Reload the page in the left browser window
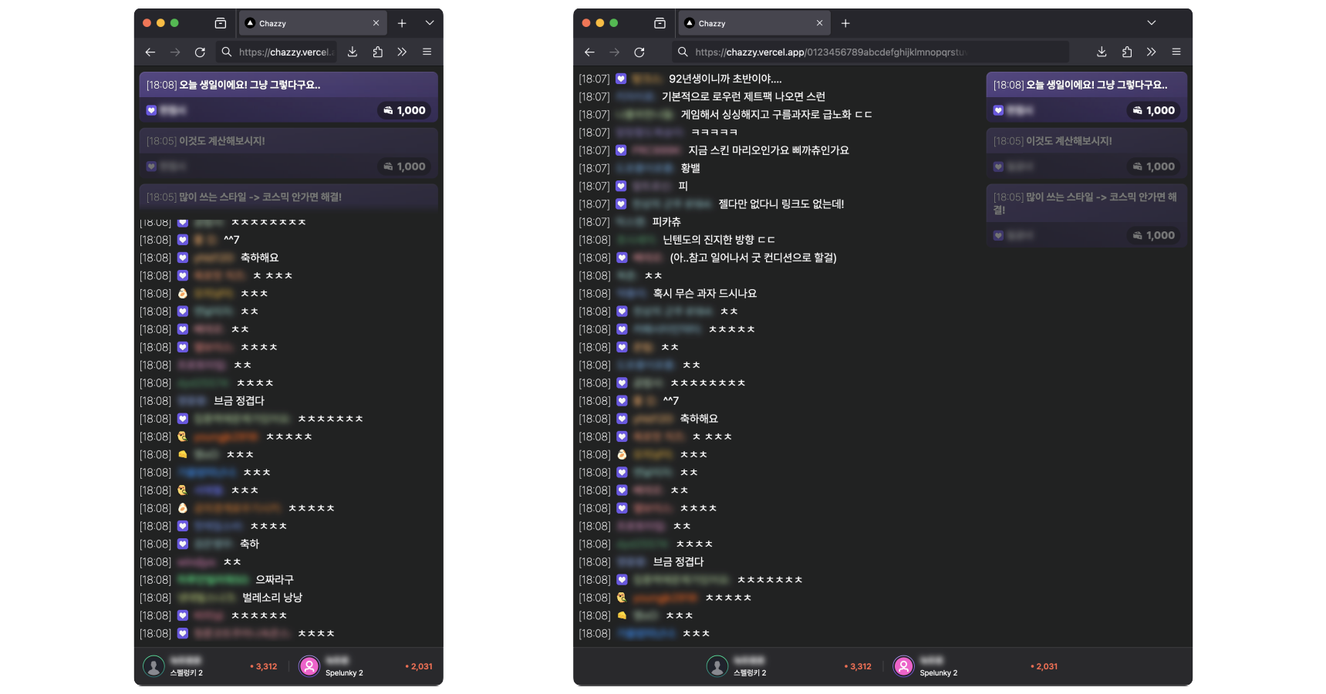The image size is (1326, 694). tap(200, 52)
